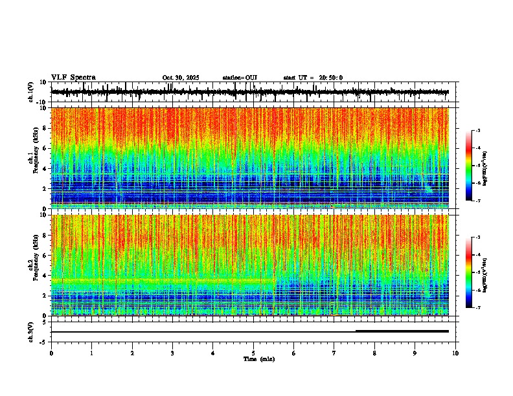Click the "4" tick on time axis
Screen dimensions: 513x396
point(213,353)
